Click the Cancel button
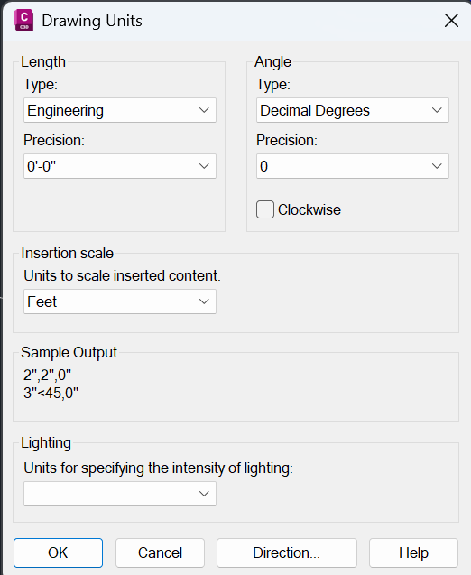 160,552
